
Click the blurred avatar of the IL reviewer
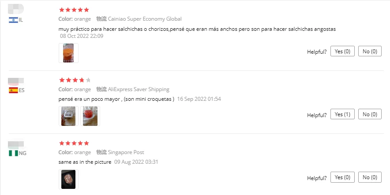(x=16, y=9)
